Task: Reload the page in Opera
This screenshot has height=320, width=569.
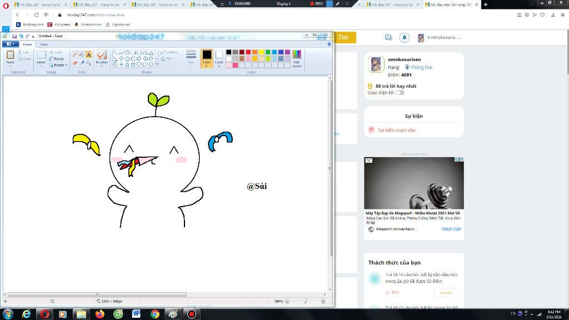Action: 36,15
